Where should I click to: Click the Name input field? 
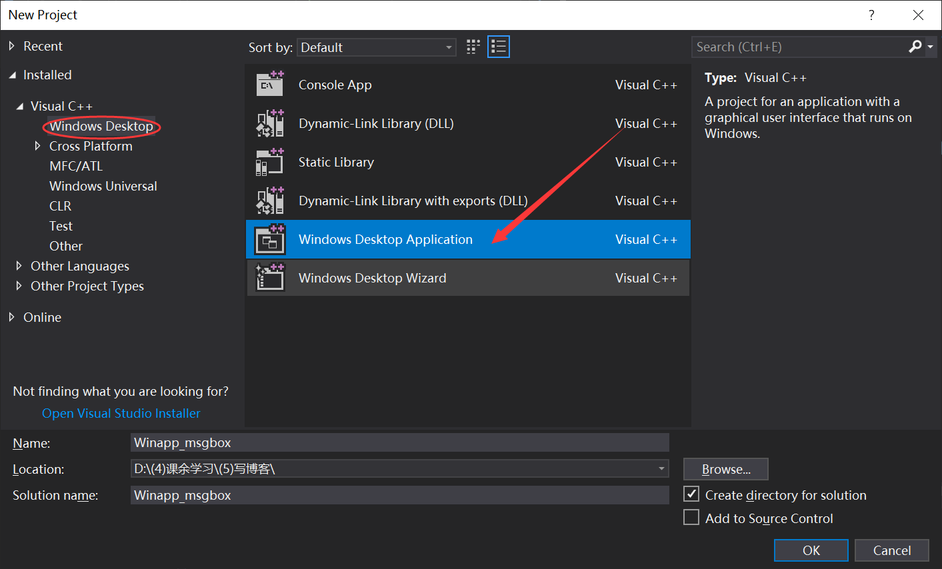(400, 442)
